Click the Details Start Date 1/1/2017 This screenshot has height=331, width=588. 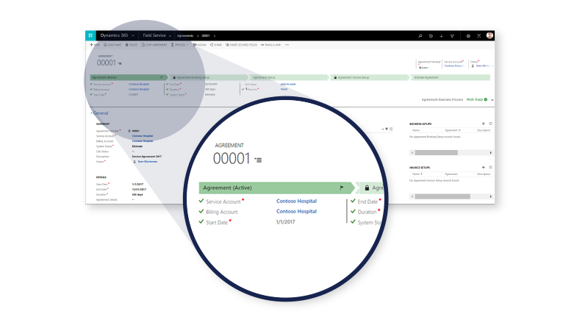137,185
